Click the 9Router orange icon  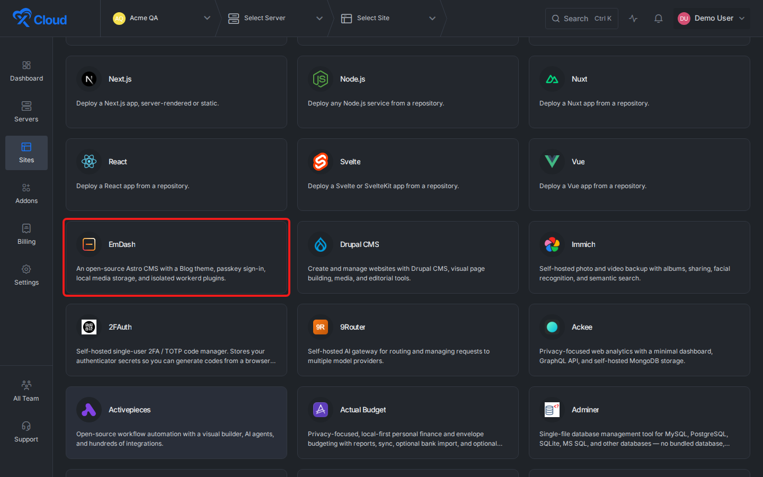[x=321, y=327]
